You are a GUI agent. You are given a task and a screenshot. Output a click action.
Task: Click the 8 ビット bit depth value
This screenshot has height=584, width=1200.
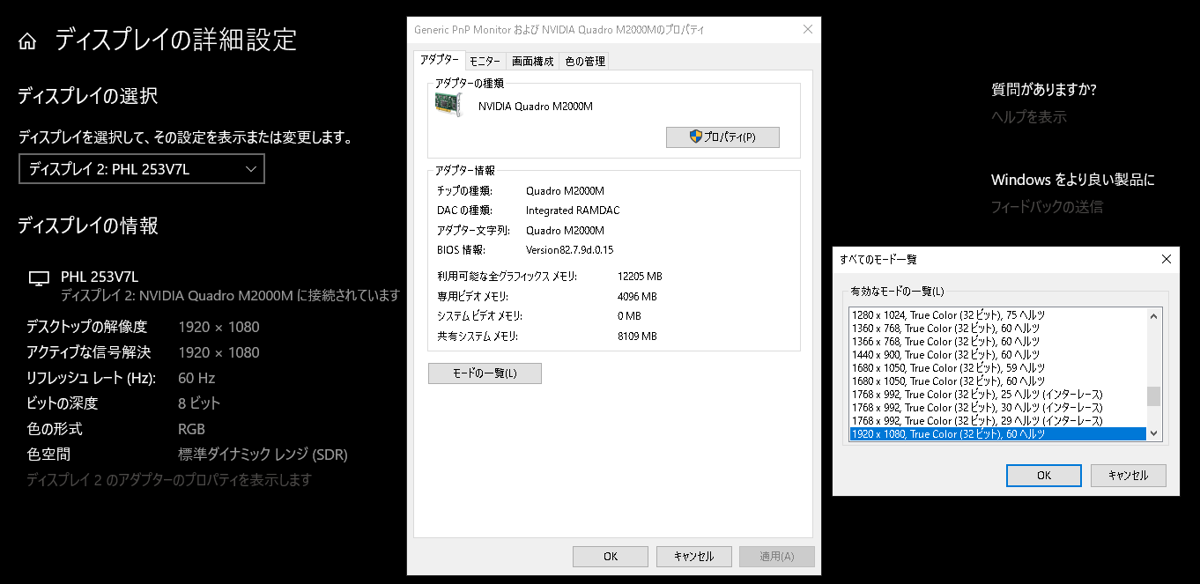click(x=199, y=403)
